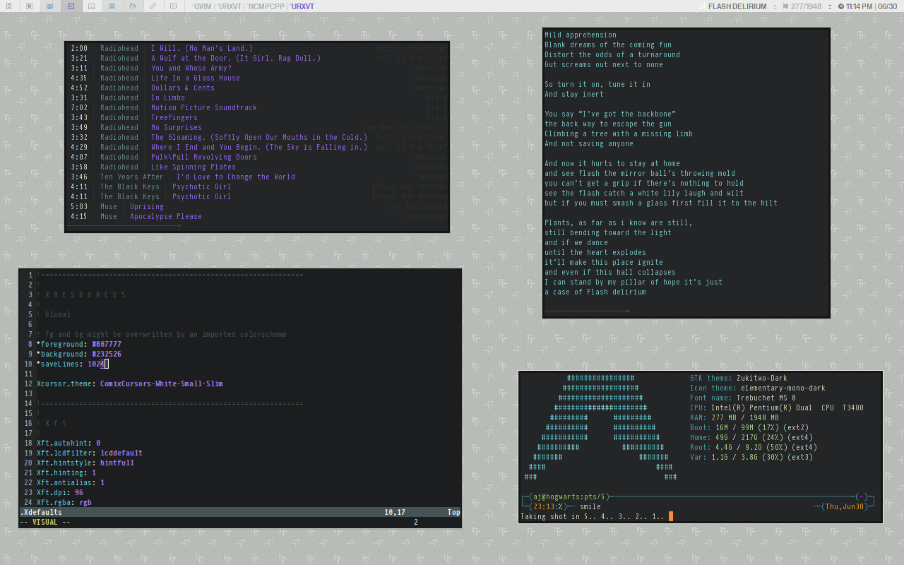Viewport: 904px width, 565px height.
Task: Click the .Xdefaults filename in GVIM status line
Action: [x=41, y=512]
